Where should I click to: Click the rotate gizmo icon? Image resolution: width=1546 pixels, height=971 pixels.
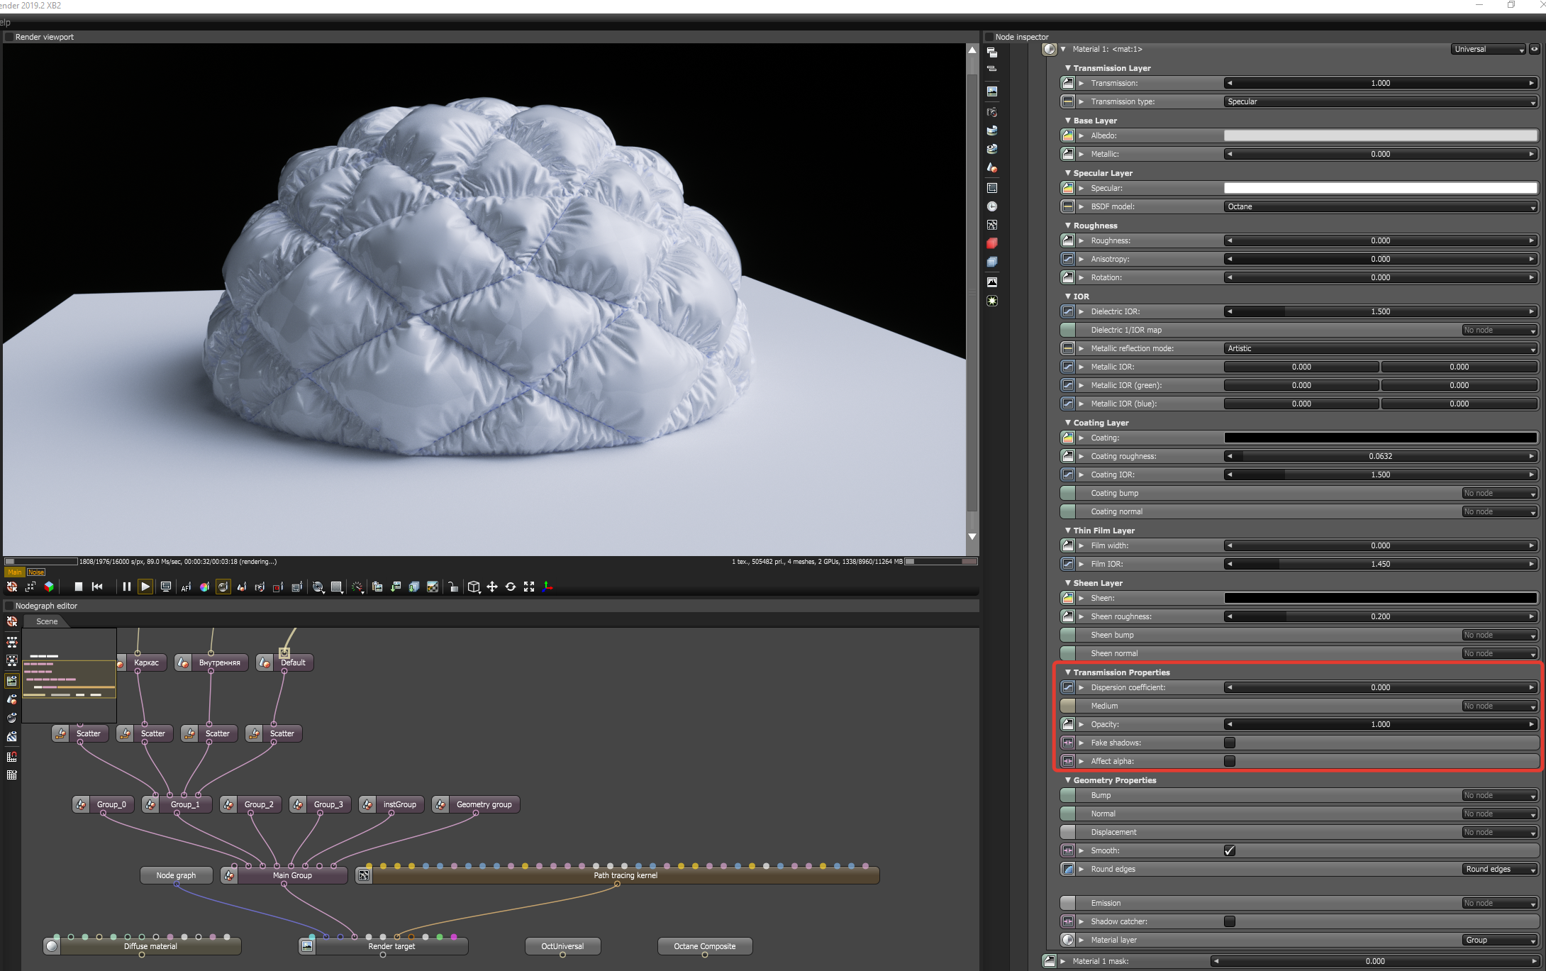point(511,587)
